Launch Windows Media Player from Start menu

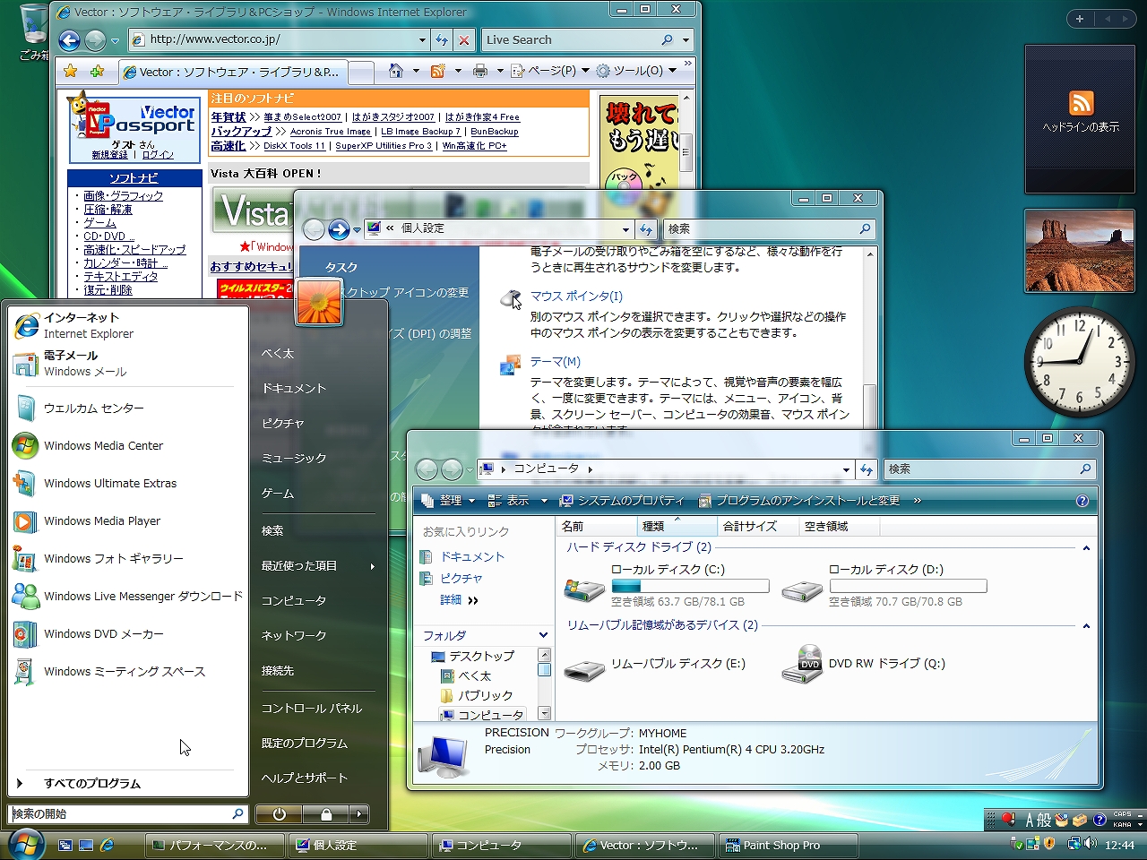pos(102,520)
